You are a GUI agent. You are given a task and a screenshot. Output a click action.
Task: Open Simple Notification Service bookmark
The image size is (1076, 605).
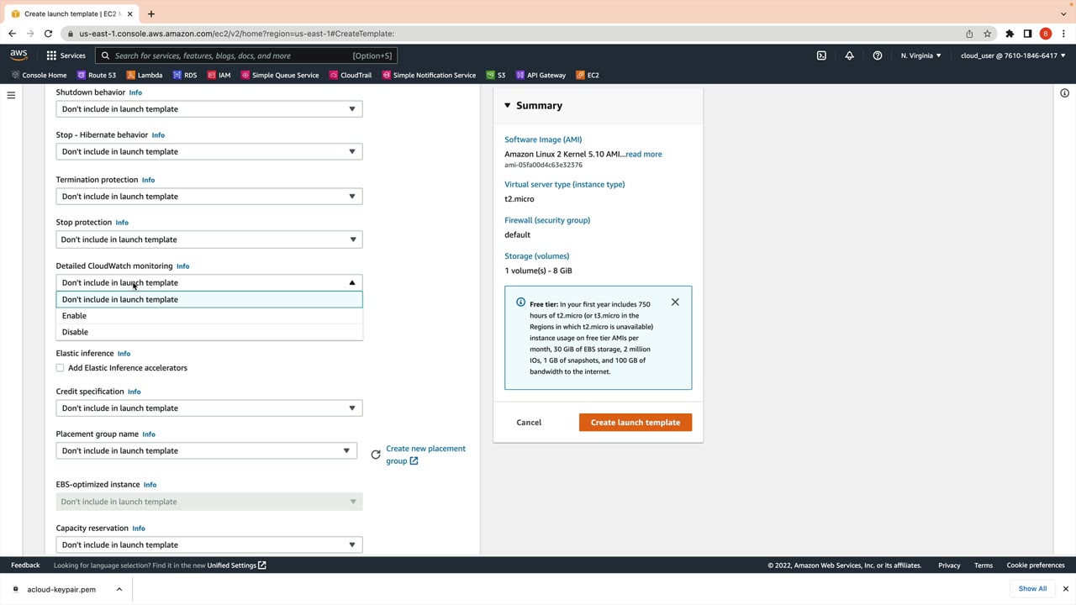[x=429, y=75]
